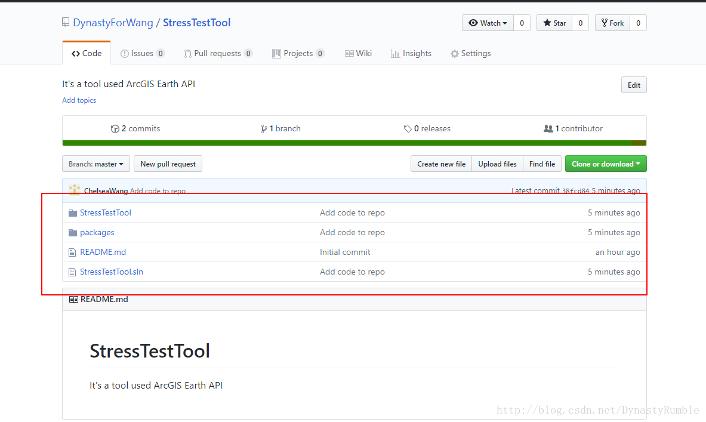The width and height of the screenshot is (706, 422).
Task: Click the Fork count number
Action: point(638,23)
